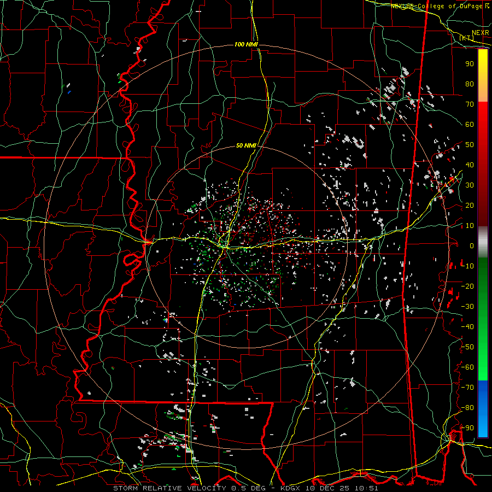
Task: Click the "-10" value on the velocity scale
Action: point(468,266)
